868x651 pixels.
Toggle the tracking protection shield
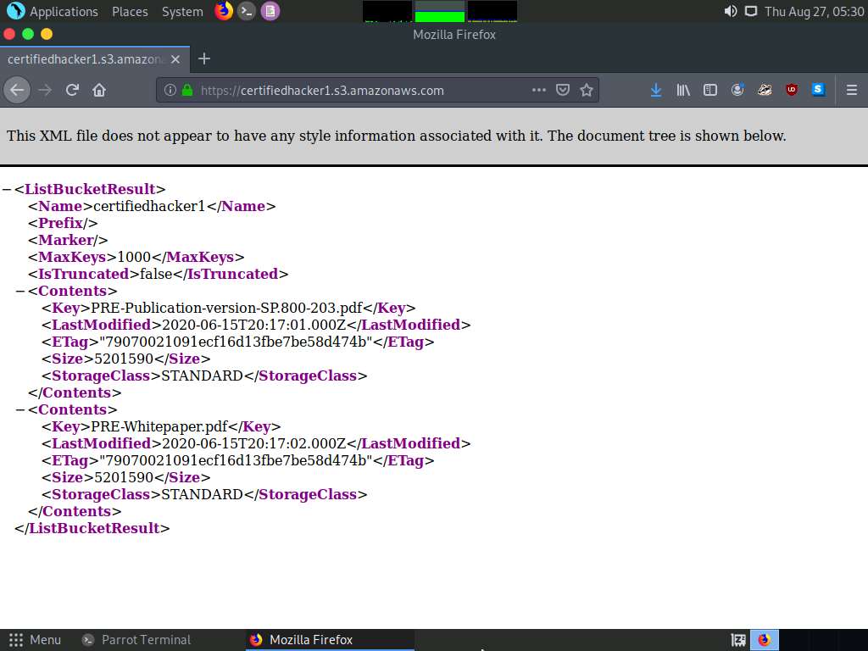(562, 90)
